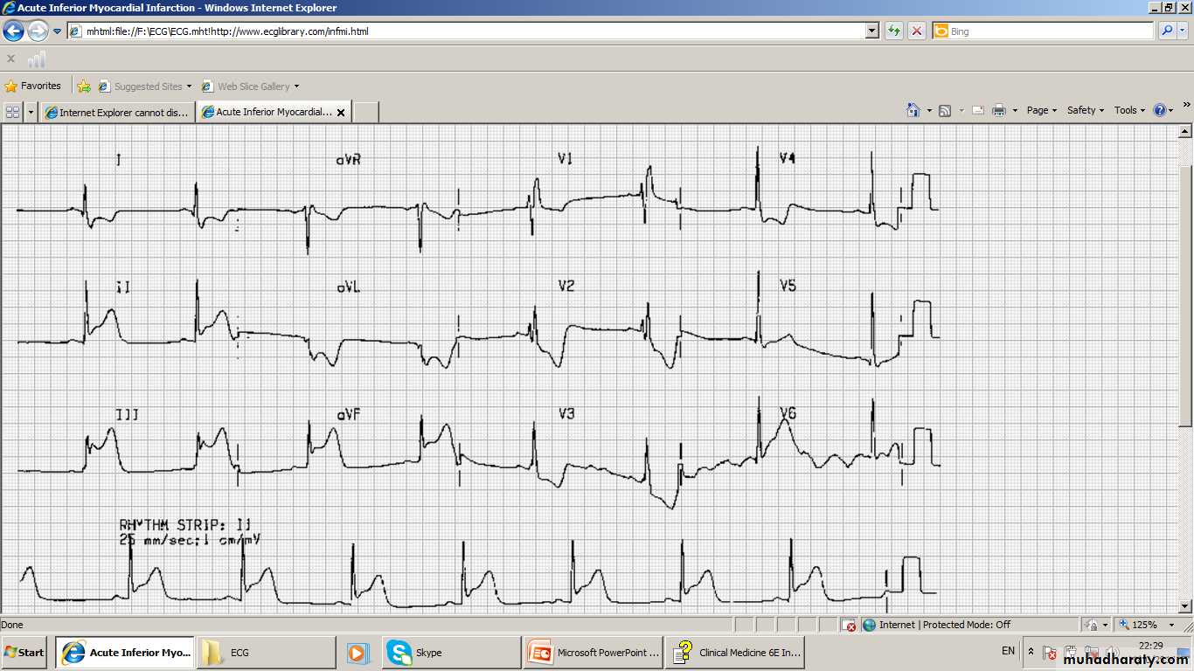The width and height of the screenshot is (1194, 671).
Task: Open the Favorites button
Action: tap(33, 86)
